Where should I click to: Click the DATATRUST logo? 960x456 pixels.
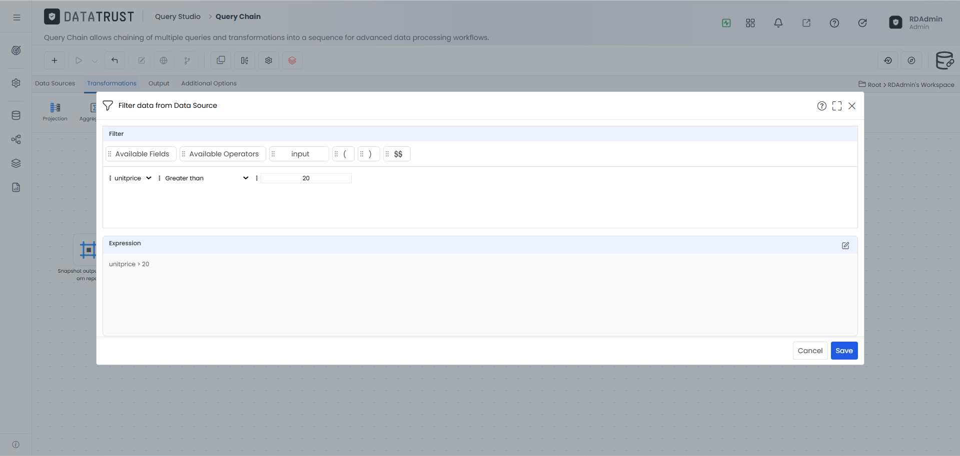point(89,16)
